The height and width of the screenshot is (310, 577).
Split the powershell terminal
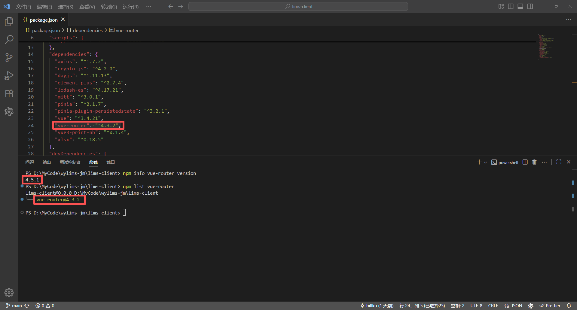click(x=525, y=162)
